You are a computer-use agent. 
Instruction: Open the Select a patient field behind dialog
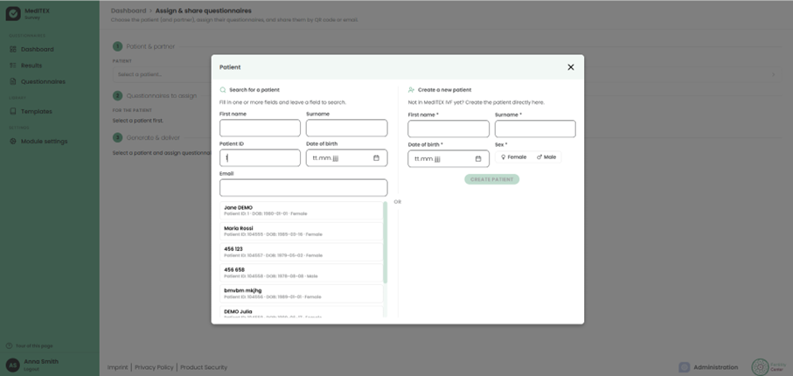tap(448, 75)
